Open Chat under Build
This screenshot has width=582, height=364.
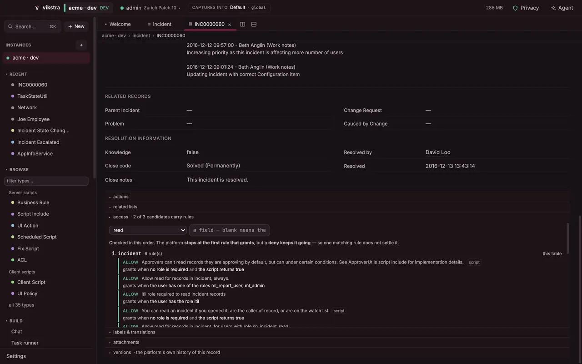tap(17, 332)
